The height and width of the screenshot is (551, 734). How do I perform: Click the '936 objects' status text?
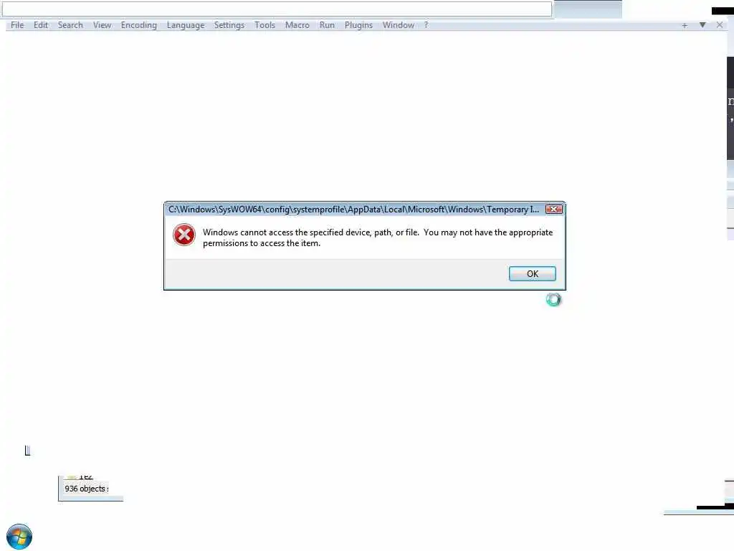point(86,489)
